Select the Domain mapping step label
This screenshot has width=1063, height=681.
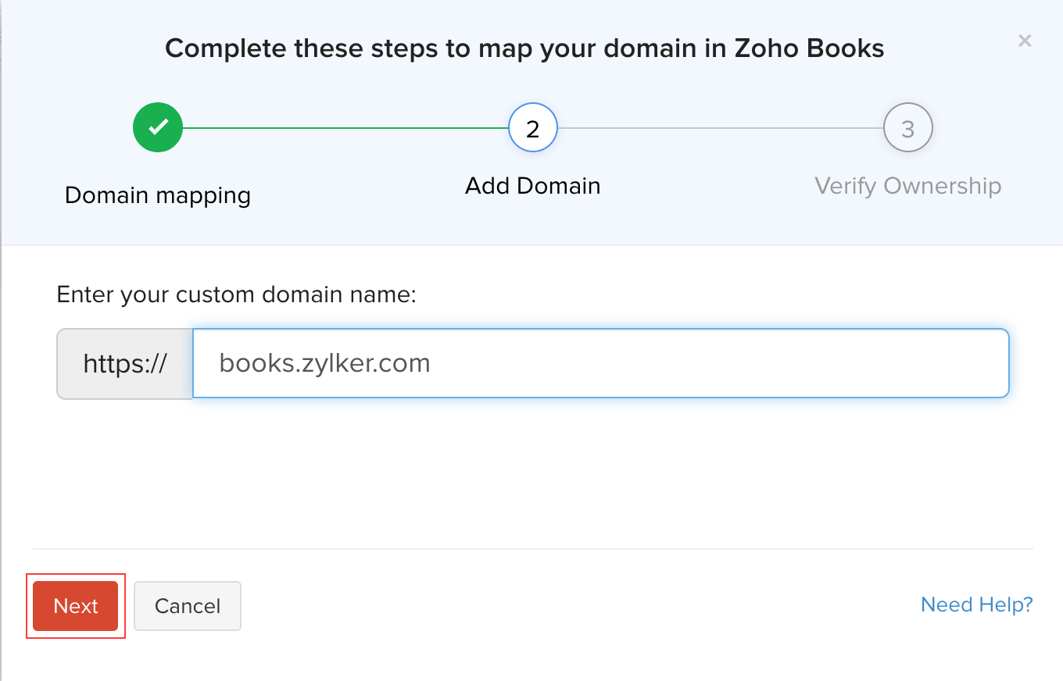click(x=158, y=194)
